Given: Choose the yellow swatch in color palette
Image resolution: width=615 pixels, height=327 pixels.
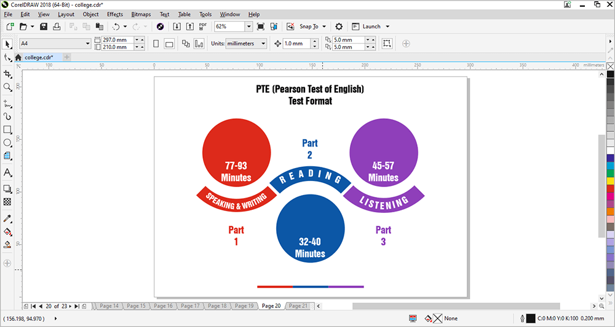Looking at the screenshot, I should coord(610,181).
